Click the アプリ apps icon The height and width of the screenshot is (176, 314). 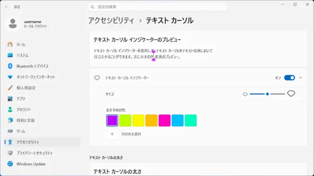[x=10, y=99]
